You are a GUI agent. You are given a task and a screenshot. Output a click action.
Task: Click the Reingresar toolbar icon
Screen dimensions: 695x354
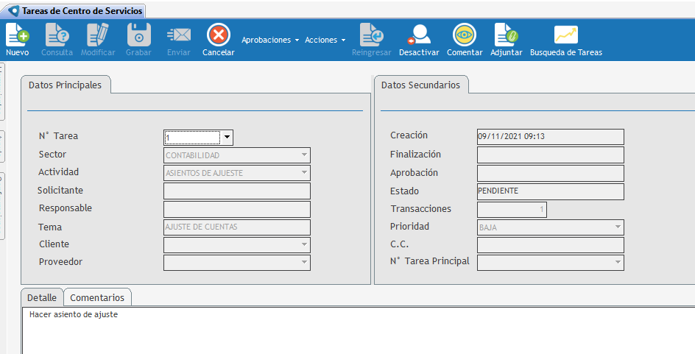click(371, 35)
